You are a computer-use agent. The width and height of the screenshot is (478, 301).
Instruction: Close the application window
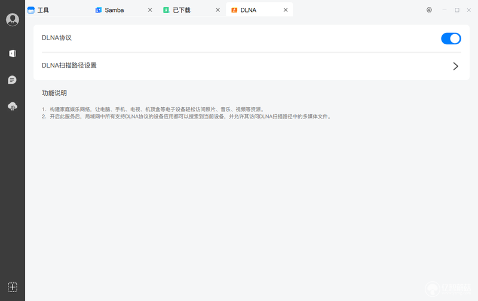pos(469,10)
